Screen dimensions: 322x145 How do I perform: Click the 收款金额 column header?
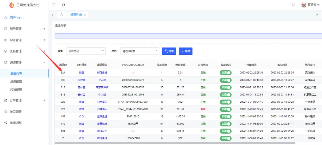(x=180, y=65)
